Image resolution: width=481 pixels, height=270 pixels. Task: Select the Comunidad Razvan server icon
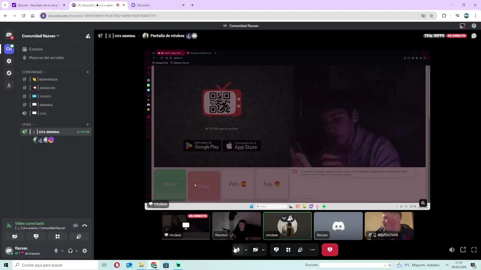click(x=9, y=48)
